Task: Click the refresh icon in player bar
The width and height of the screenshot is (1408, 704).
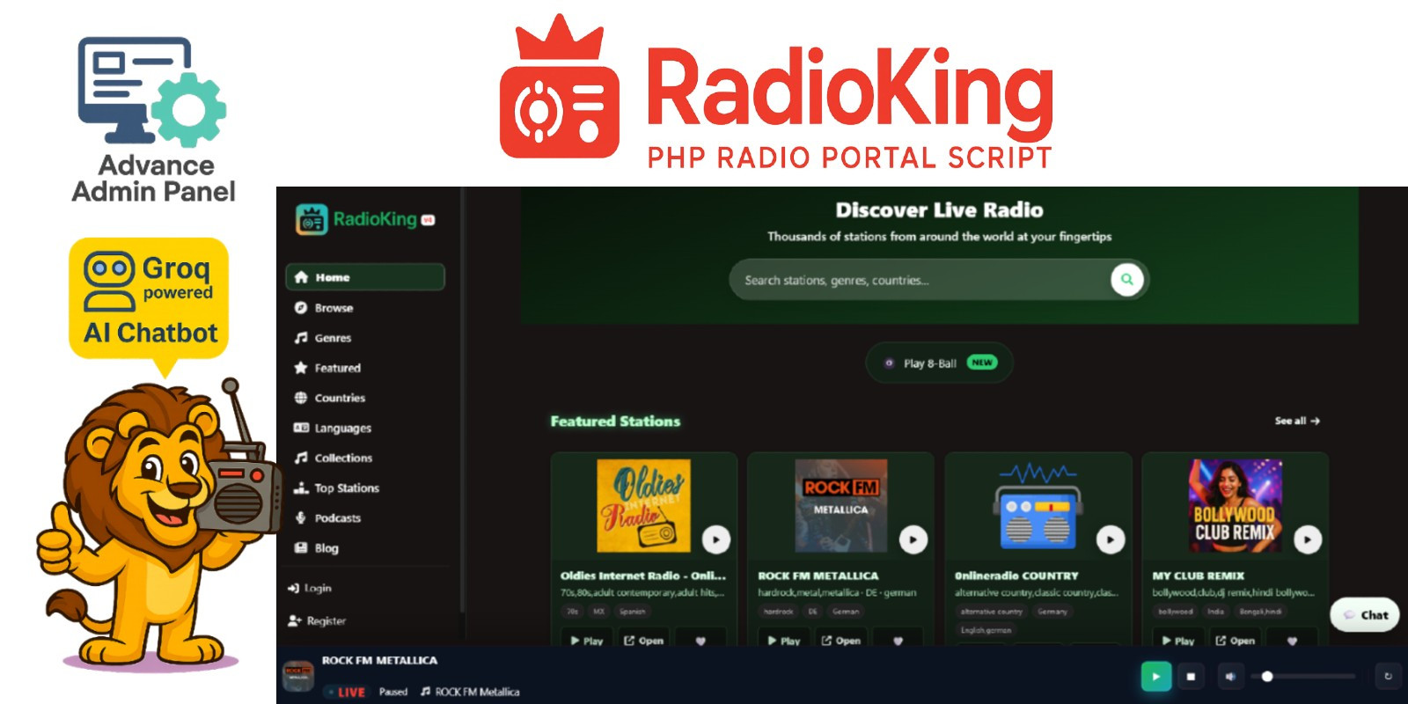Action: 1388,677
